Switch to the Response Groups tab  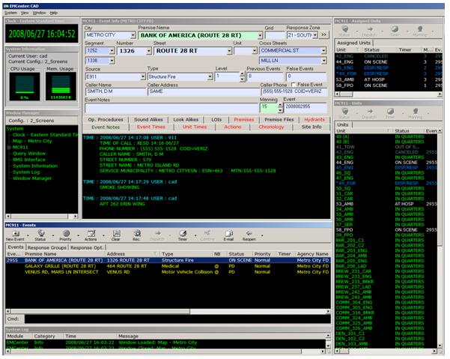48,247
